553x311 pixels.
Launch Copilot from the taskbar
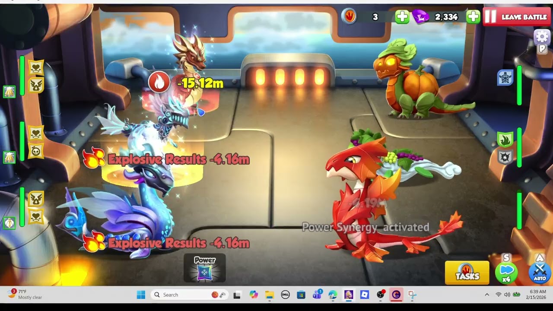click(253, 295)
